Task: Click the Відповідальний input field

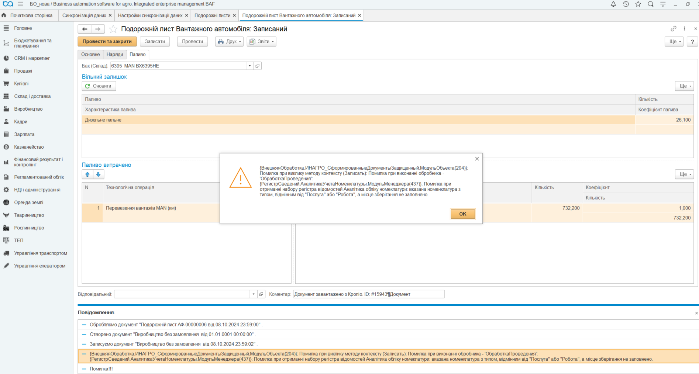Action: click(182, 294)
